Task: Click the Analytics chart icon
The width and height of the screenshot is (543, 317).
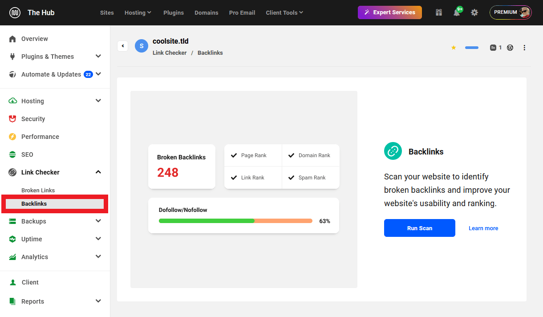Action: tap(12, 257)
